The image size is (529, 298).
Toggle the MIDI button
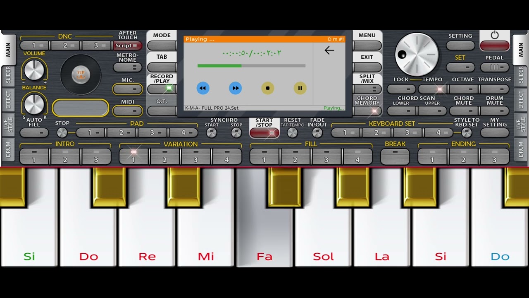pos(127,111)
